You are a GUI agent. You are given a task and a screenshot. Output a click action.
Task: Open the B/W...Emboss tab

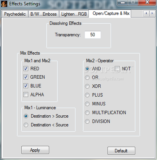tap(43, 14)
